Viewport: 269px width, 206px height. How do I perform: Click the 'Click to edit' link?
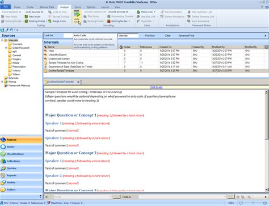[x=156, y=87]
